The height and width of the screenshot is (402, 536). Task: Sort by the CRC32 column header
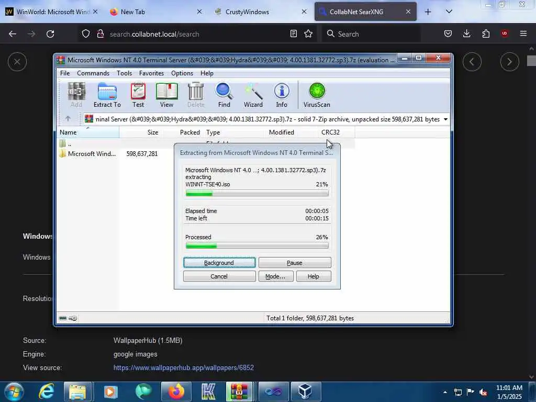coord(330,132)
